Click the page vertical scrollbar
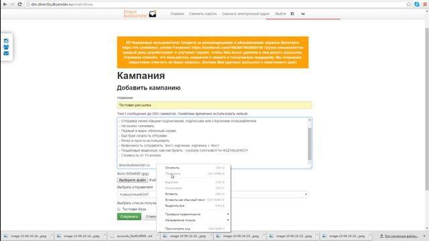 tap(427, 109)
